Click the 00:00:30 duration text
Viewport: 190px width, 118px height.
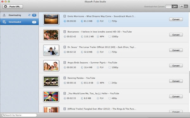(71, 67)
